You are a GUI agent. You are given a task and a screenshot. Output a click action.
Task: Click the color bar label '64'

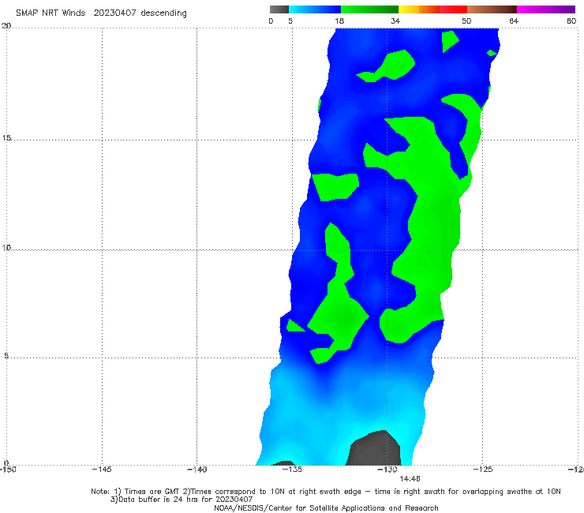(514, 21)
